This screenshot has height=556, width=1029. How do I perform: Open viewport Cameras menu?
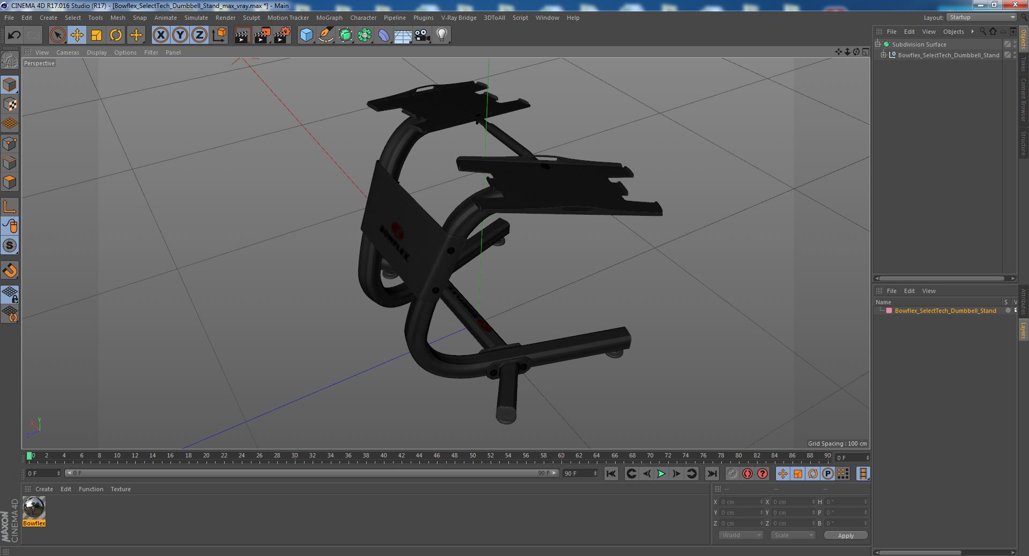(68, 52)
